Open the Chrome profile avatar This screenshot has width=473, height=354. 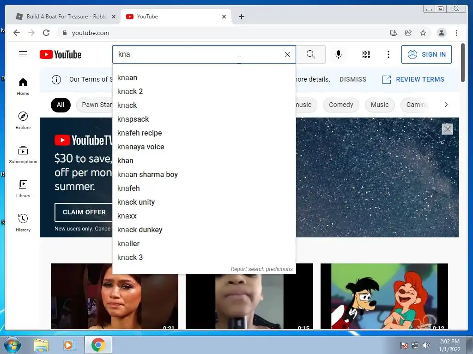tap(442, 33)
